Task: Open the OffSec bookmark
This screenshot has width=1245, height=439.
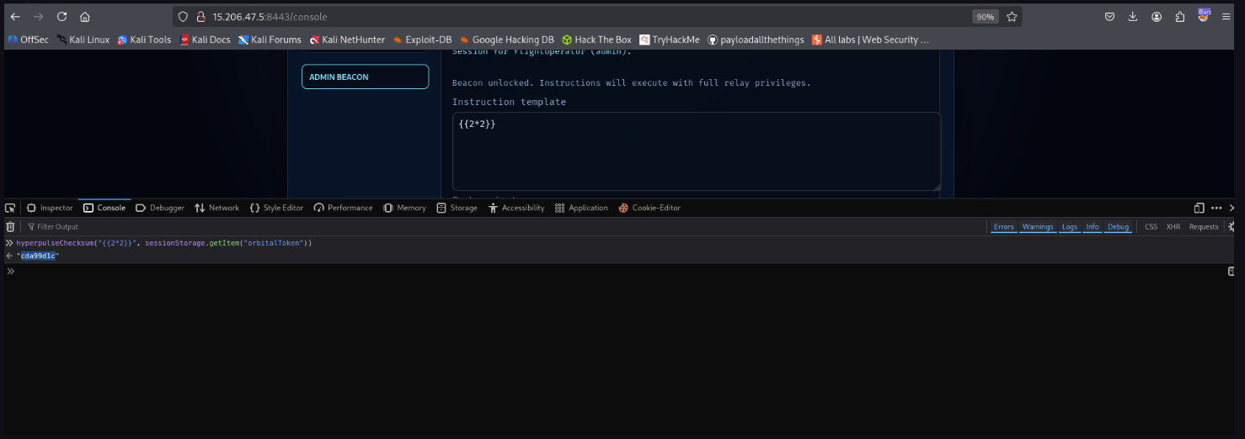Action: tap(28, 40)
